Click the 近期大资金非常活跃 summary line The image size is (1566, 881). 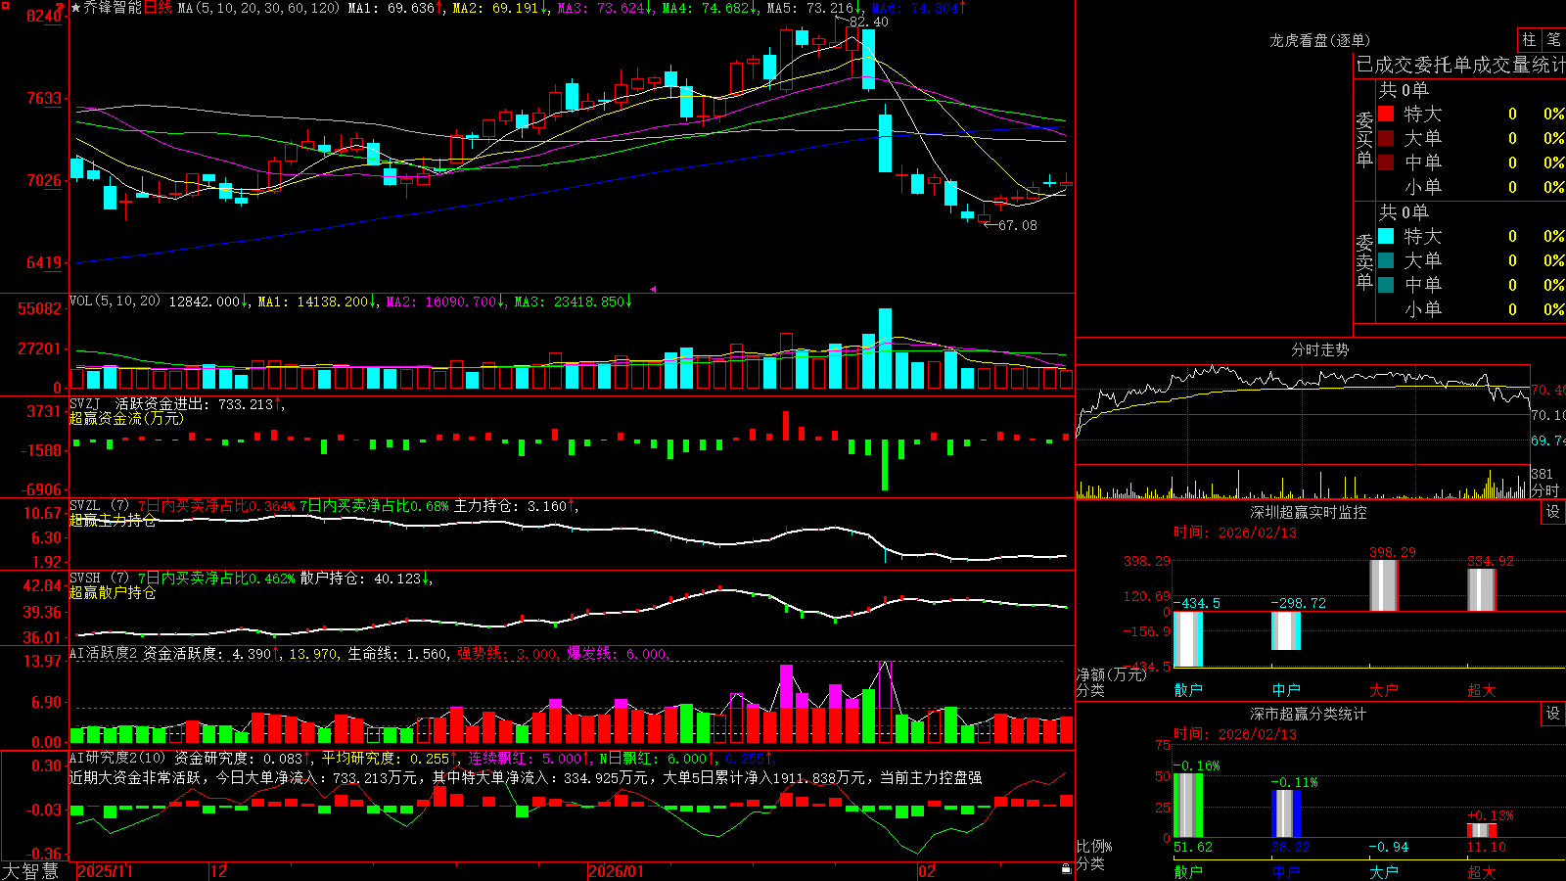coord(526,777)
